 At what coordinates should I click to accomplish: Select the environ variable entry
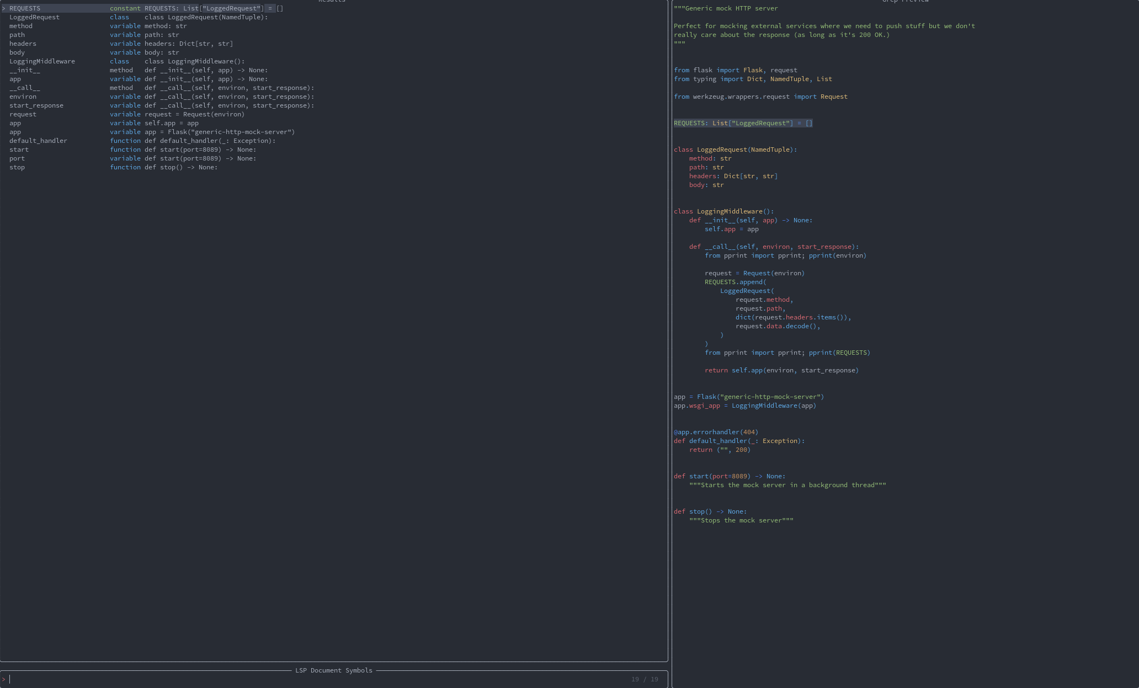(x=23, y=96)
